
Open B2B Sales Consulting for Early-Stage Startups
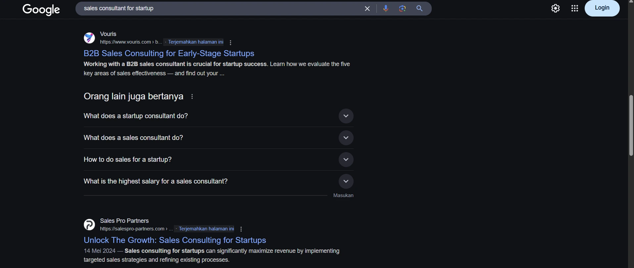click(x=169, y=53)
